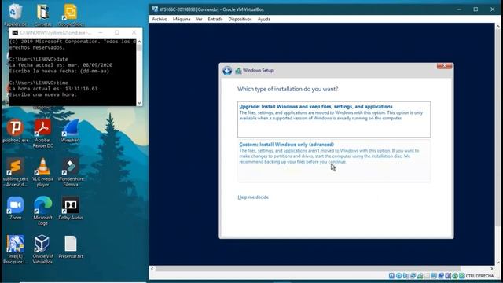Click the keyboard capture icon beside CTRL DERECHA
This screenshot has height=283, width=503.
[461, 276]
